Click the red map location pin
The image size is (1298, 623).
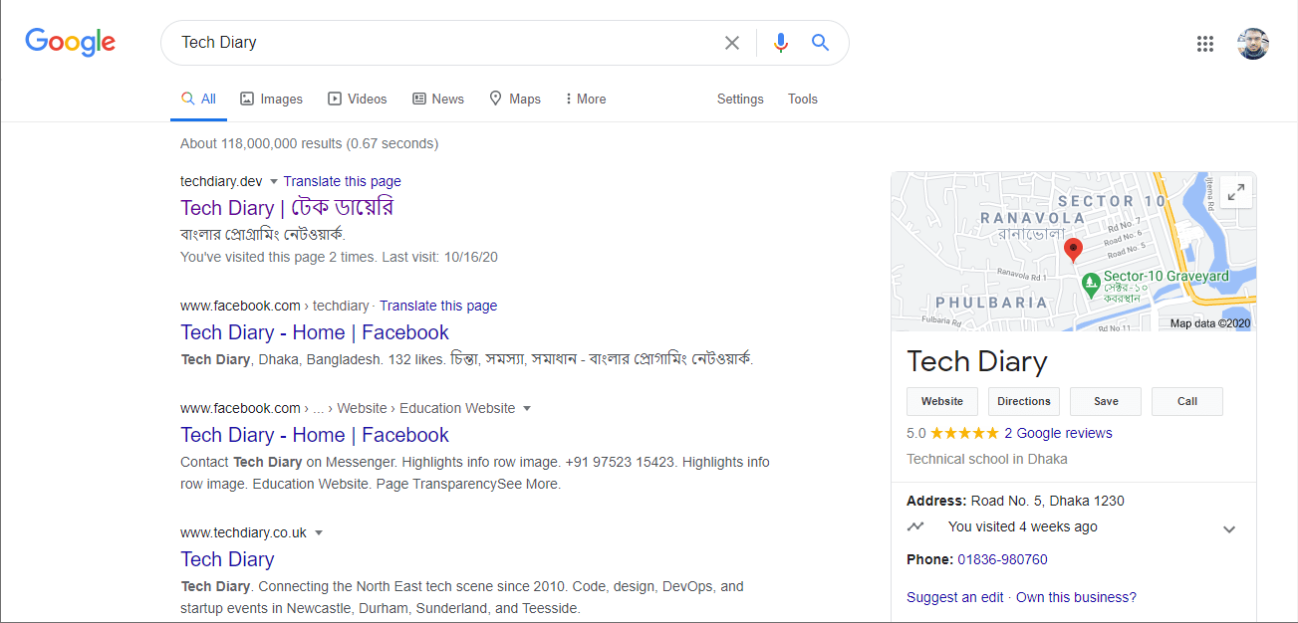1073,250
